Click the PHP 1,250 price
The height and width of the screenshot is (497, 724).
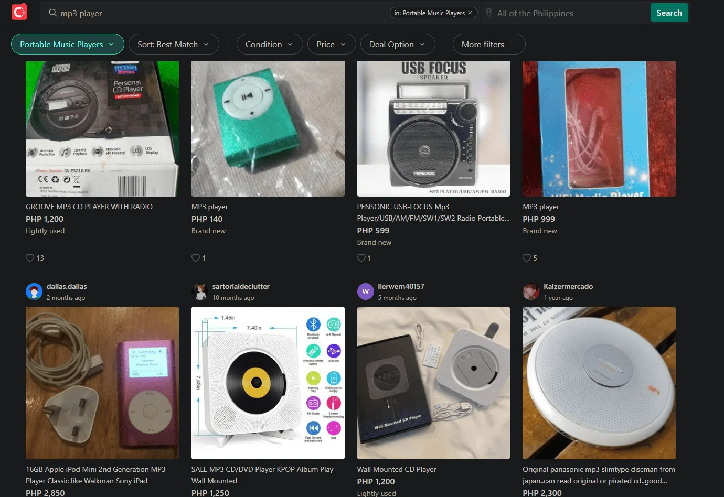click(x=210, y=493)
